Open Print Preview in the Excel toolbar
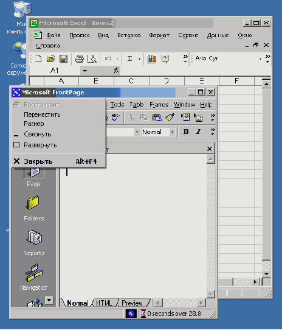Viewport: 282px width, 330px height. (92, 58)
